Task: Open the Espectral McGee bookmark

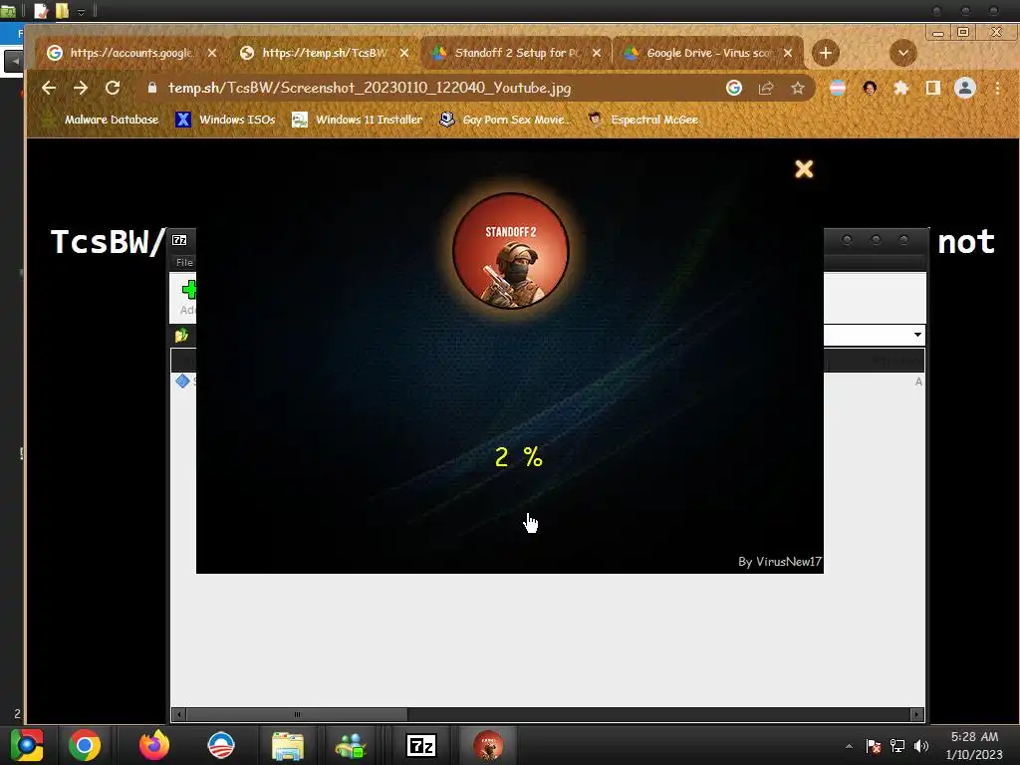Action: click(x=642, y=120)
